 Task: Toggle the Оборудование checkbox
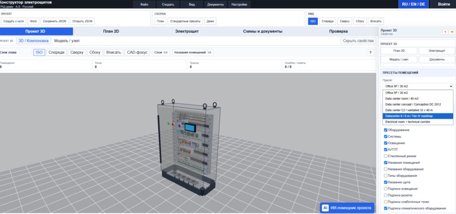[x=386, y=130]
